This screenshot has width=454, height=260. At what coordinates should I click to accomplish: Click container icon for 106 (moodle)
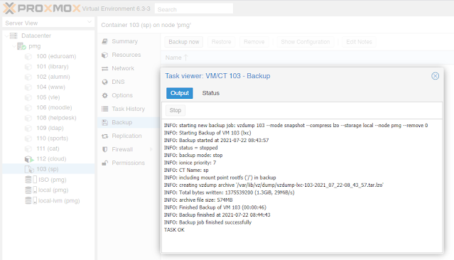pos(28,107)
